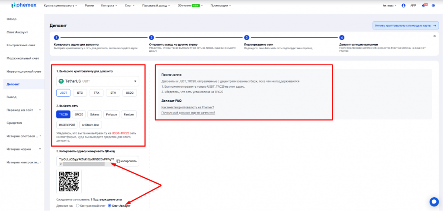Select the USDC coin button
443x211 pixels.
[x=130, y=93]
